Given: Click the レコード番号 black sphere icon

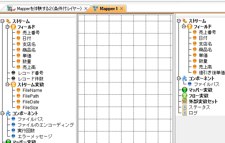Looking at the screenshot, I should 13,73.
